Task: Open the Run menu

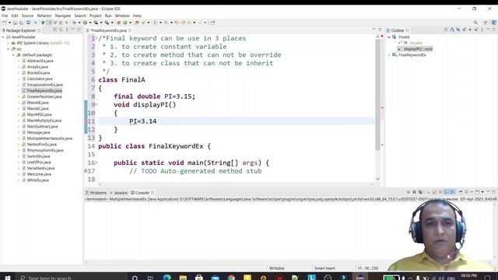Action: 108,16
